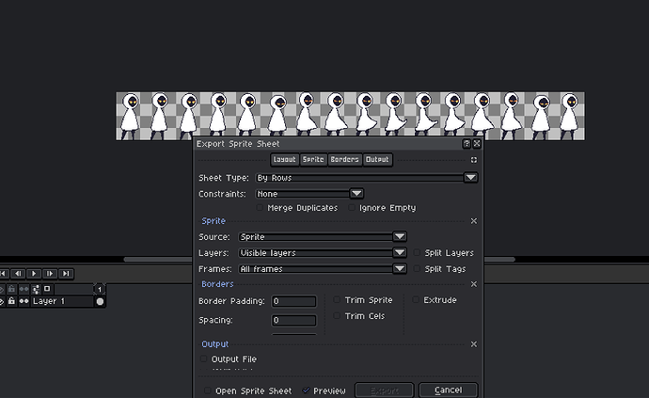
Task: Click the Border Padding input field
Action: 293,302
